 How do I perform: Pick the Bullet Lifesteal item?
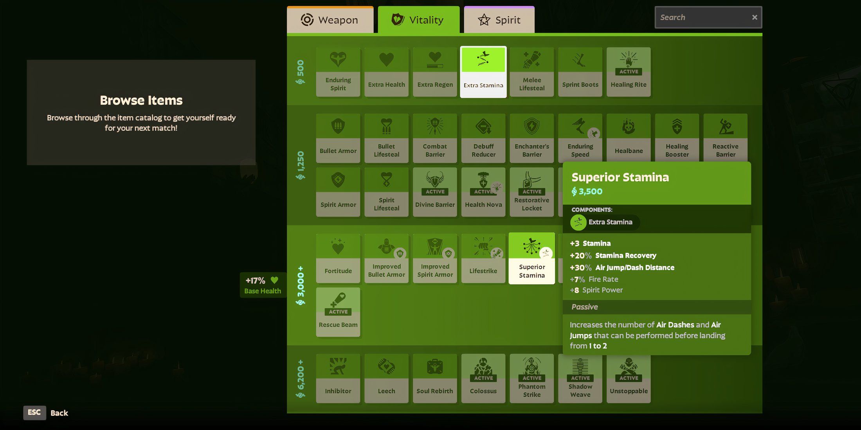(386, 138)
